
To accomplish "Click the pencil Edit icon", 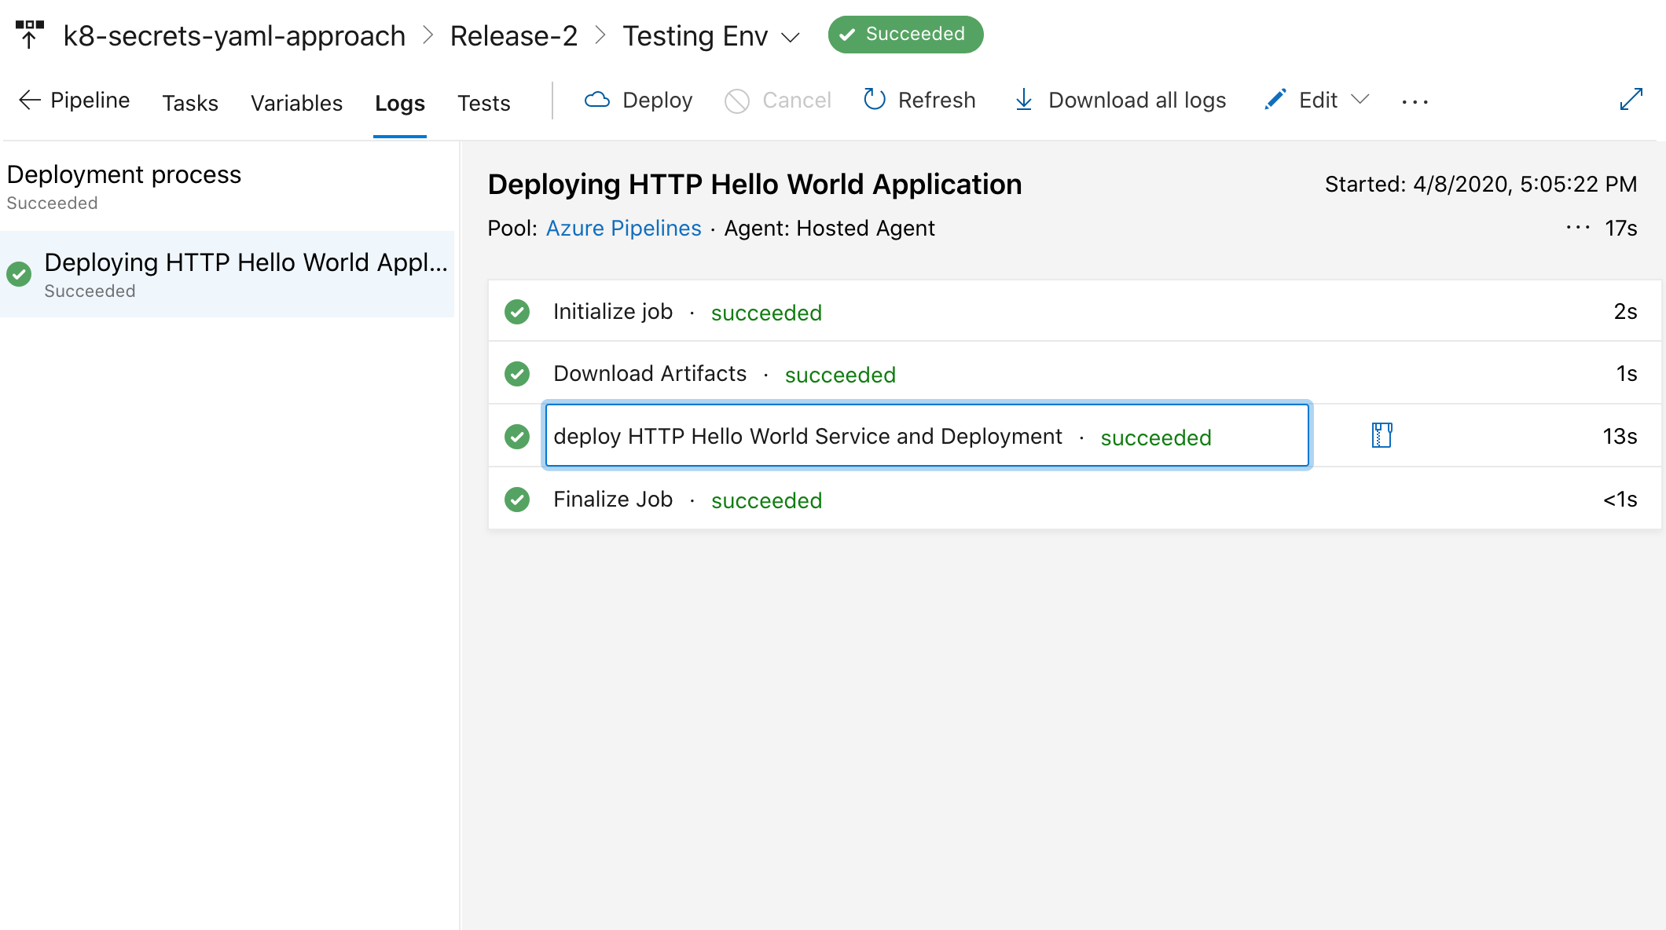I will [1275, 99].
